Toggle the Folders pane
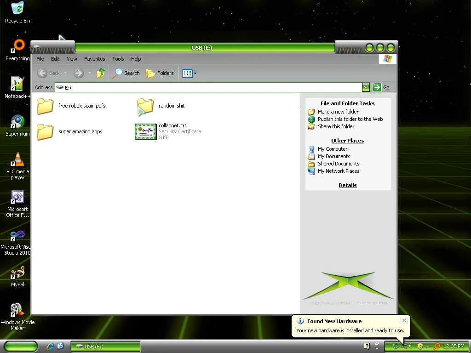 tap(160, 73)
